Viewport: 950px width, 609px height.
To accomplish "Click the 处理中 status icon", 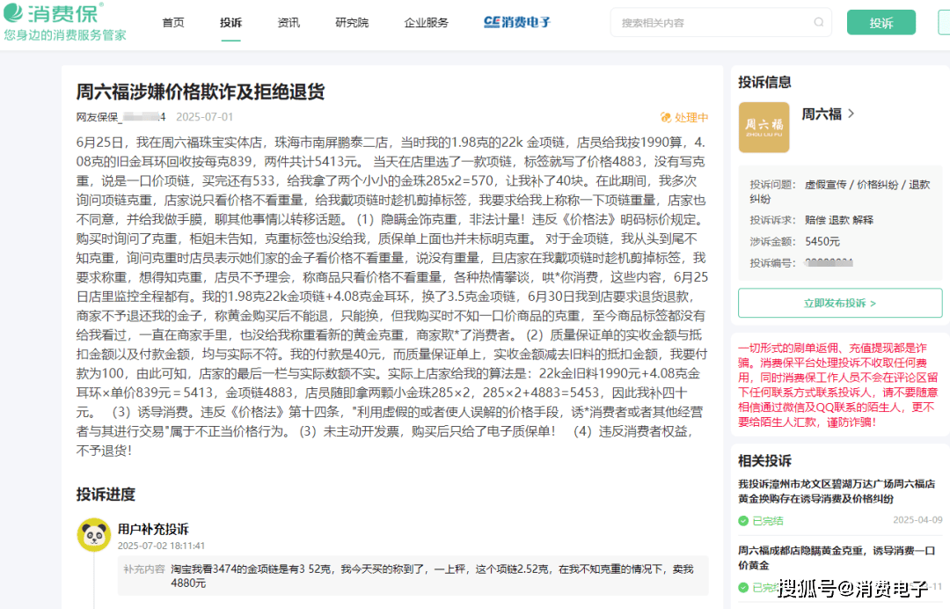I will point(665,118).
